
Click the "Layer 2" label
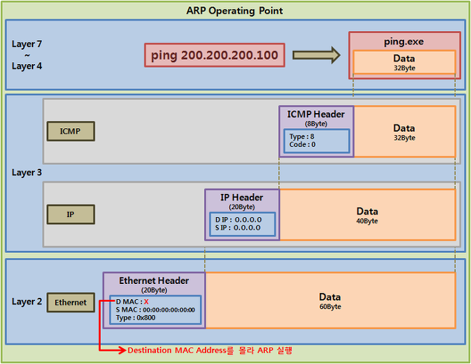[x=27, y=301]
